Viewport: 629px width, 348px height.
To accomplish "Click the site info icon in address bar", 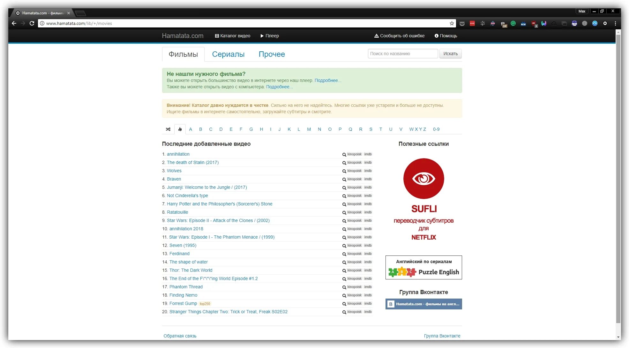I will 42,23.
